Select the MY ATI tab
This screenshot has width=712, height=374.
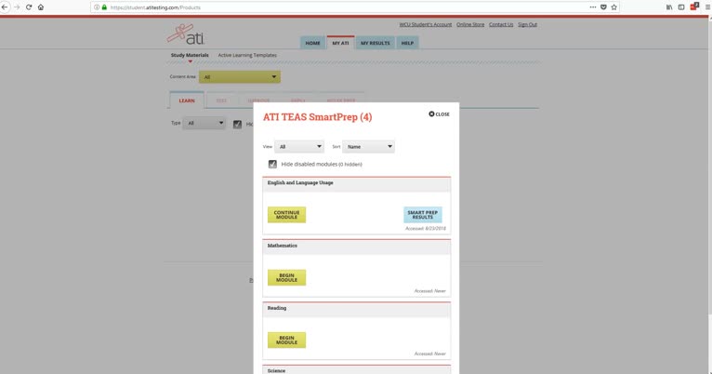click(x=340, y=43)
